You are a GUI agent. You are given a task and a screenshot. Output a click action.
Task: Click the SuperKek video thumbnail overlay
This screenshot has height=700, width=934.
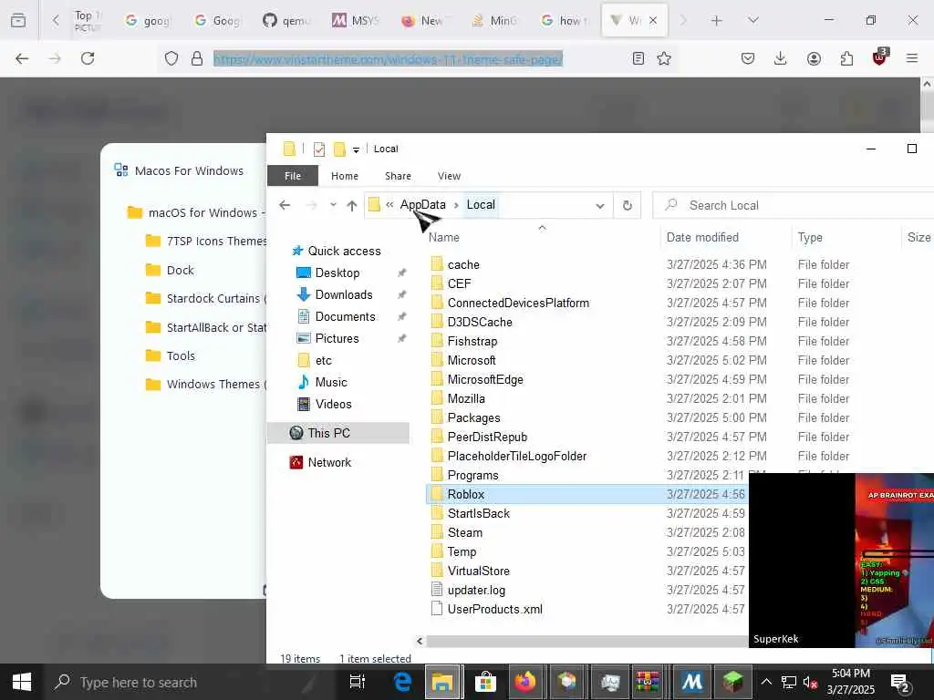(841, 561)
